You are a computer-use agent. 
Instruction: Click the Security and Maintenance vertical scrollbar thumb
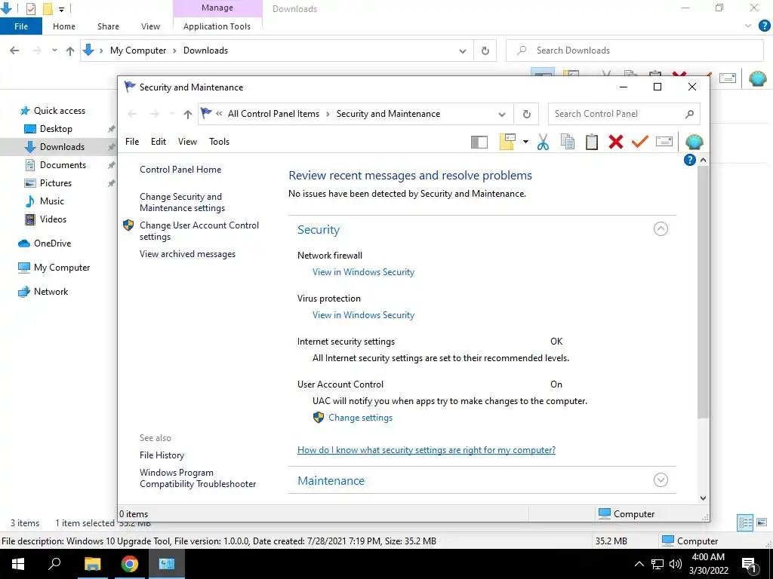click(703, 293)
